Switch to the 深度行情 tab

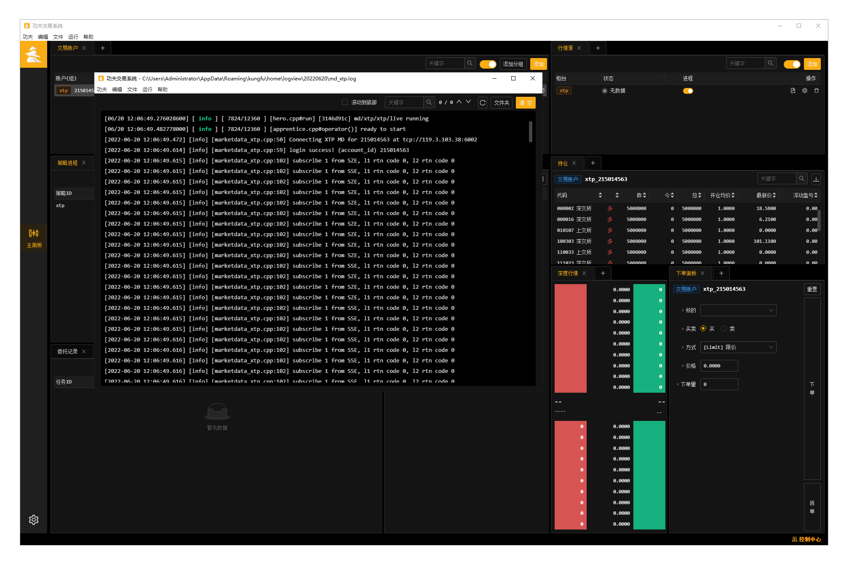pos(568,273)
